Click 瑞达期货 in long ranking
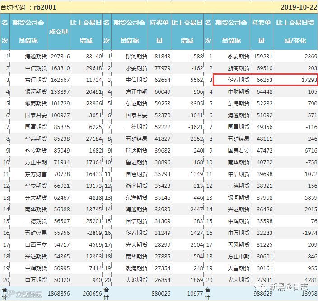The height and width of the screenshot is (301, 318). pos(136,151)
